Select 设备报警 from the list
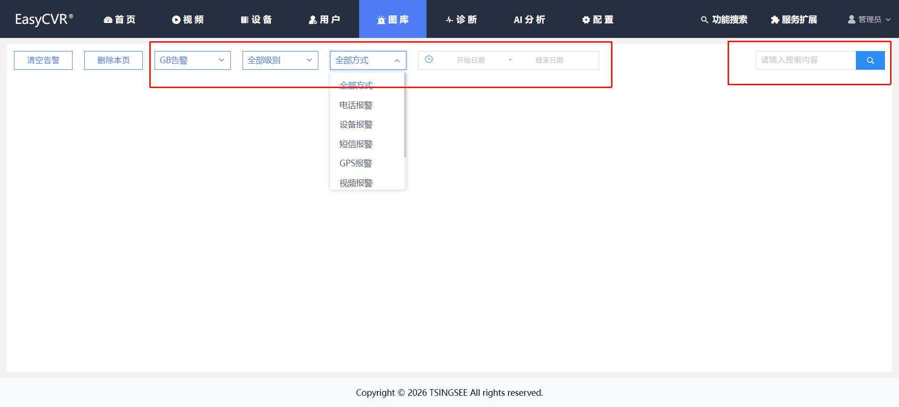The width and height of the screenshot is (899, 407). tap(367, 125)
